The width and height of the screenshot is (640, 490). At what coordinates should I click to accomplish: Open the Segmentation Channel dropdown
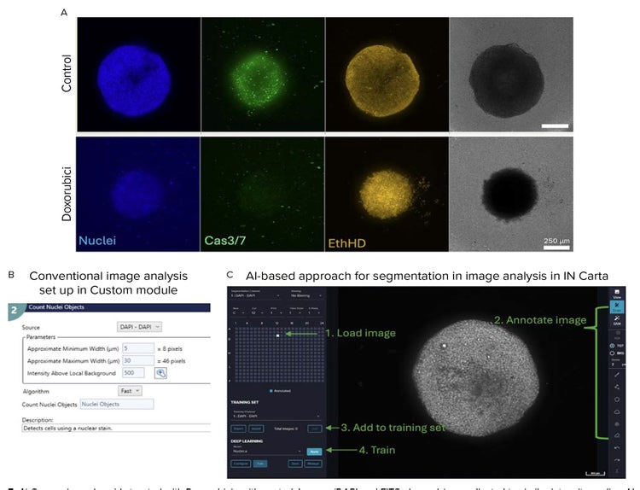(255, 295)
